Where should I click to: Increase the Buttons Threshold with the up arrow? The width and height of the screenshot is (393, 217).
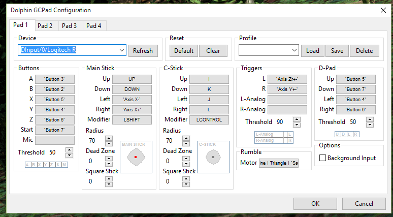69,150
